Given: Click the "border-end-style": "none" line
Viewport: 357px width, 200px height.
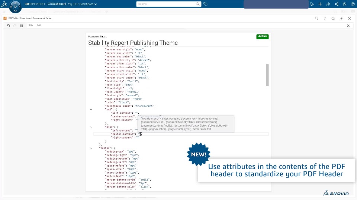Looking at the screenshot, I should click(125, 50).
